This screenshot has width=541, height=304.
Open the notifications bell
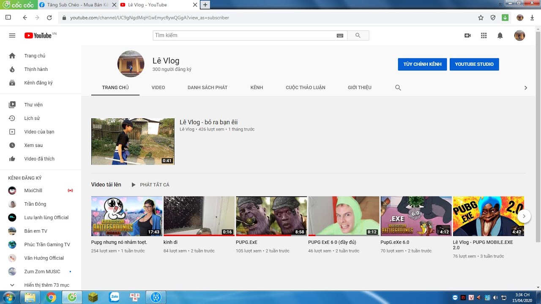(x=500, y=35)
